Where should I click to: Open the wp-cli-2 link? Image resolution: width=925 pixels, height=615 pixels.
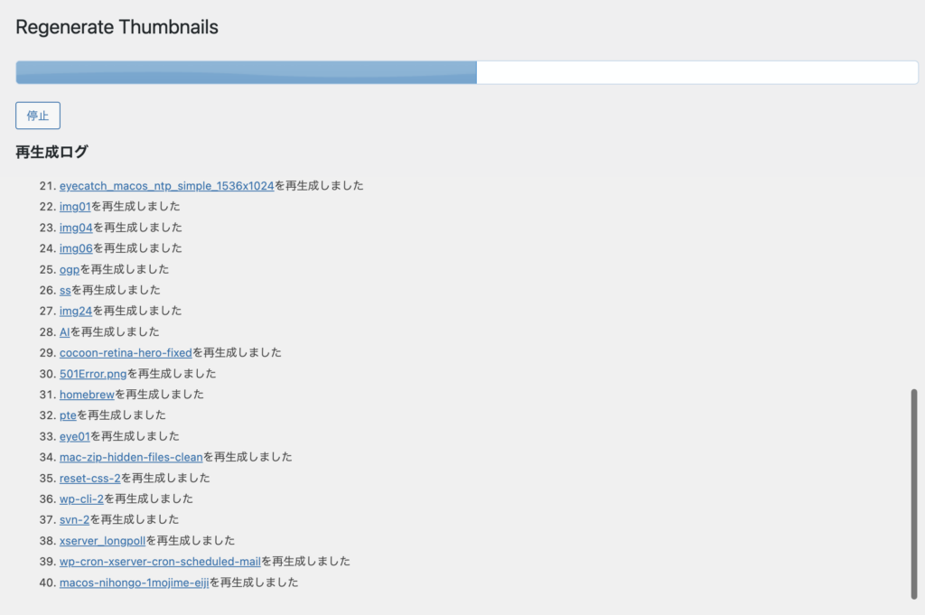click(x=81, y=499)
